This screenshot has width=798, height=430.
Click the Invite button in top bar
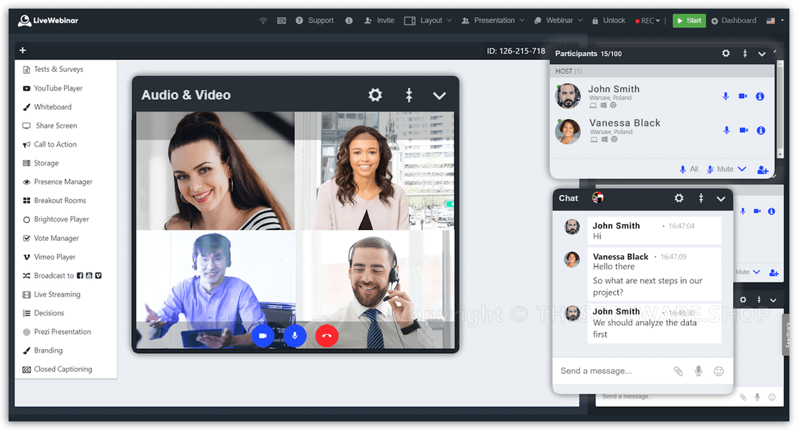[379, 21]
